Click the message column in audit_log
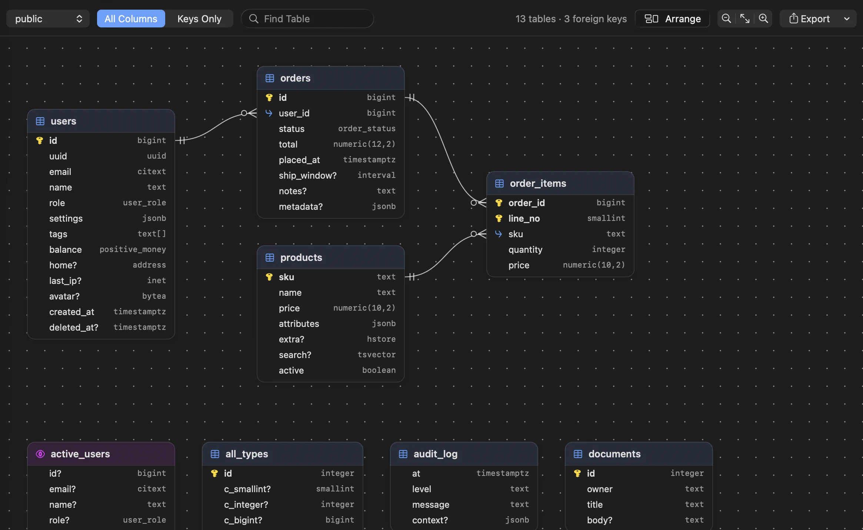 (x=464, y=504)
